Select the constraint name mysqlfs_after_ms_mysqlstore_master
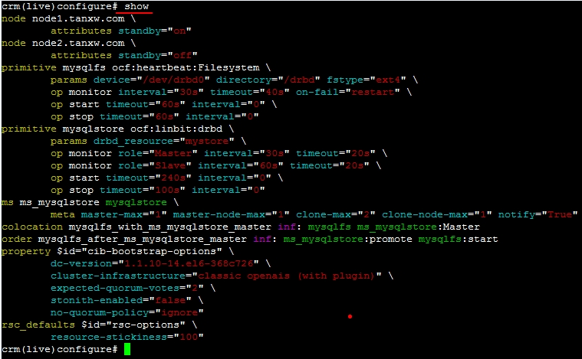The image size is (582, 359). click(143, 239)
